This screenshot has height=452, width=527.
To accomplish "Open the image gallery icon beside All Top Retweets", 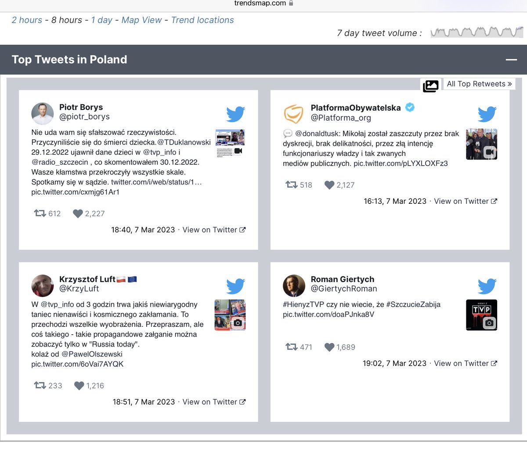I will pyautogui.click(x=431, y=86).
